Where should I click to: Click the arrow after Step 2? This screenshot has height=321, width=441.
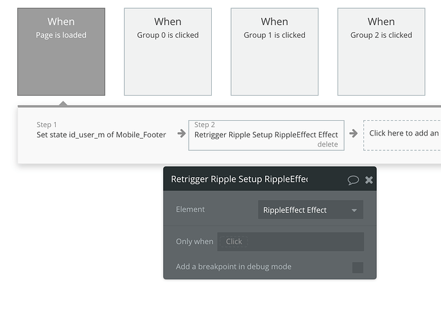tap(353, 134)
